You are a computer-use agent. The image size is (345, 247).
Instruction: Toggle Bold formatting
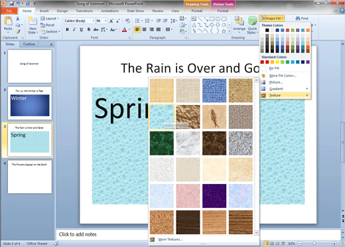click(x=67, y=29)
